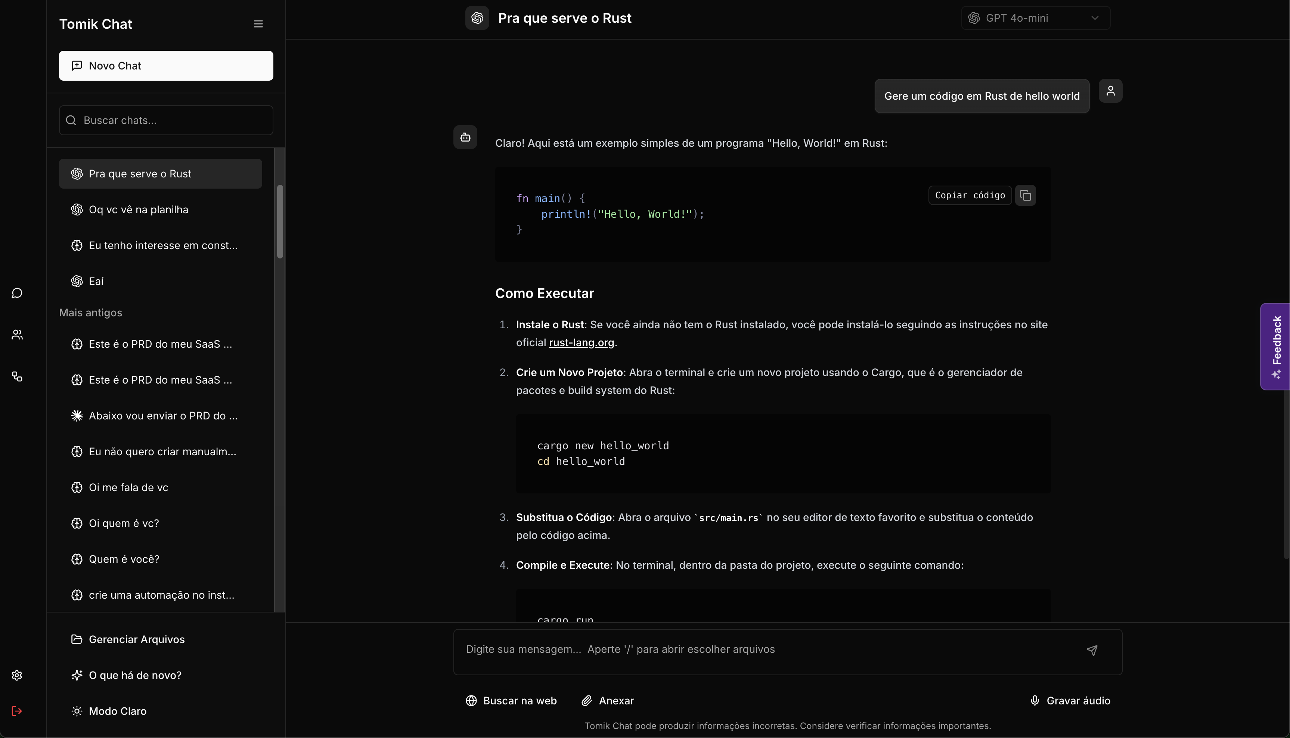Screen dimensions: 1290x738
Task: Click the red logout icon
Action: click(17, 711)
